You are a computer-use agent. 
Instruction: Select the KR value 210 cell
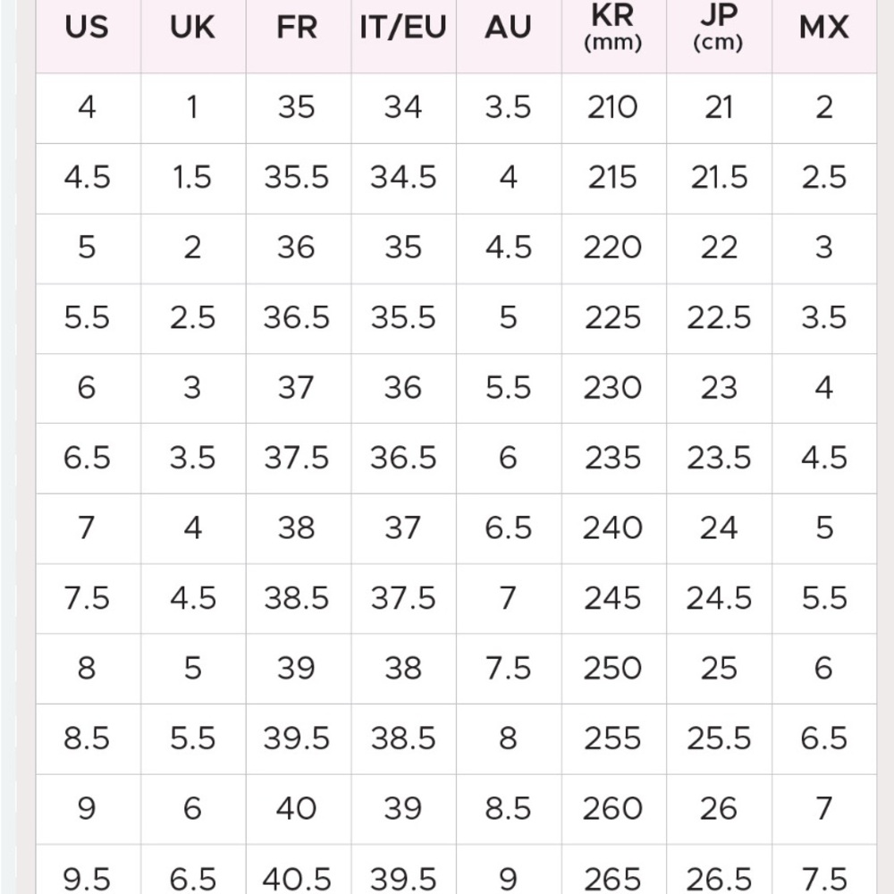613,108
